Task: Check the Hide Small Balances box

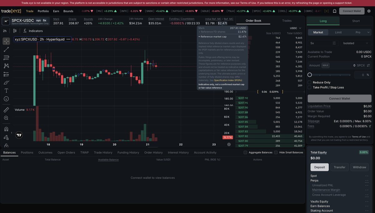Action: point(276,152)
